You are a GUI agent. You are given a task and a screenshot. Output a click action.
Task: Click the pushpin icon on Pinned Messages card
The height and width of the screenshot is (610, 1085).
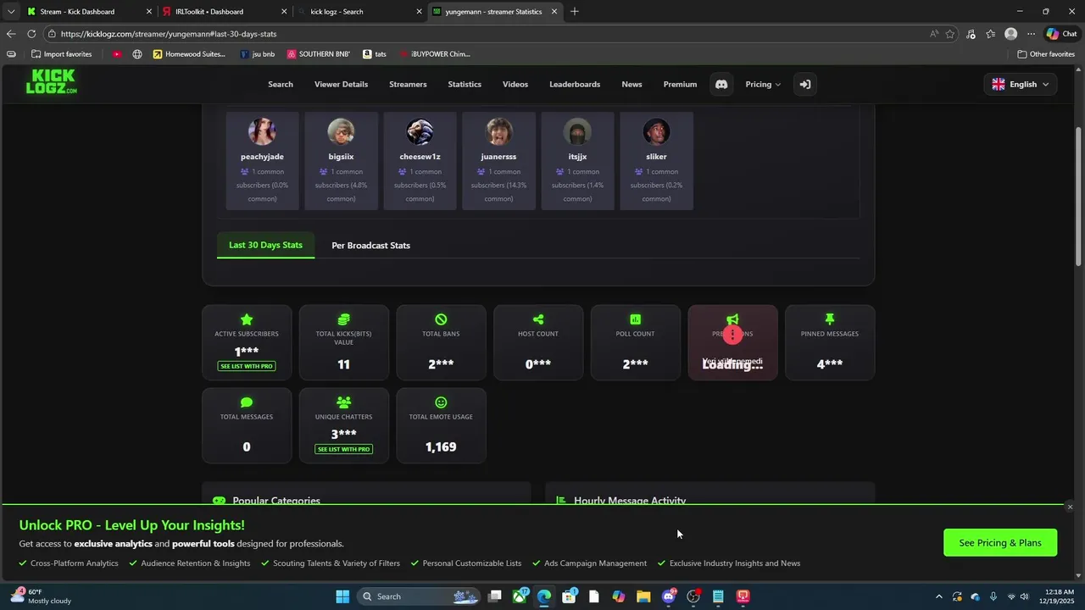(830, 319)
